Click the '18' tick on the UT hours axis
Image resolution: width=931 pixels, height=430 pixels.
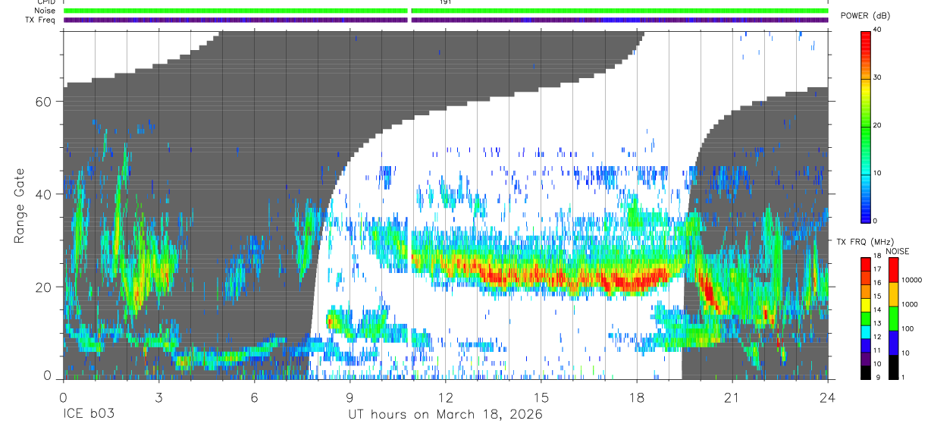(x=637, y=397)
